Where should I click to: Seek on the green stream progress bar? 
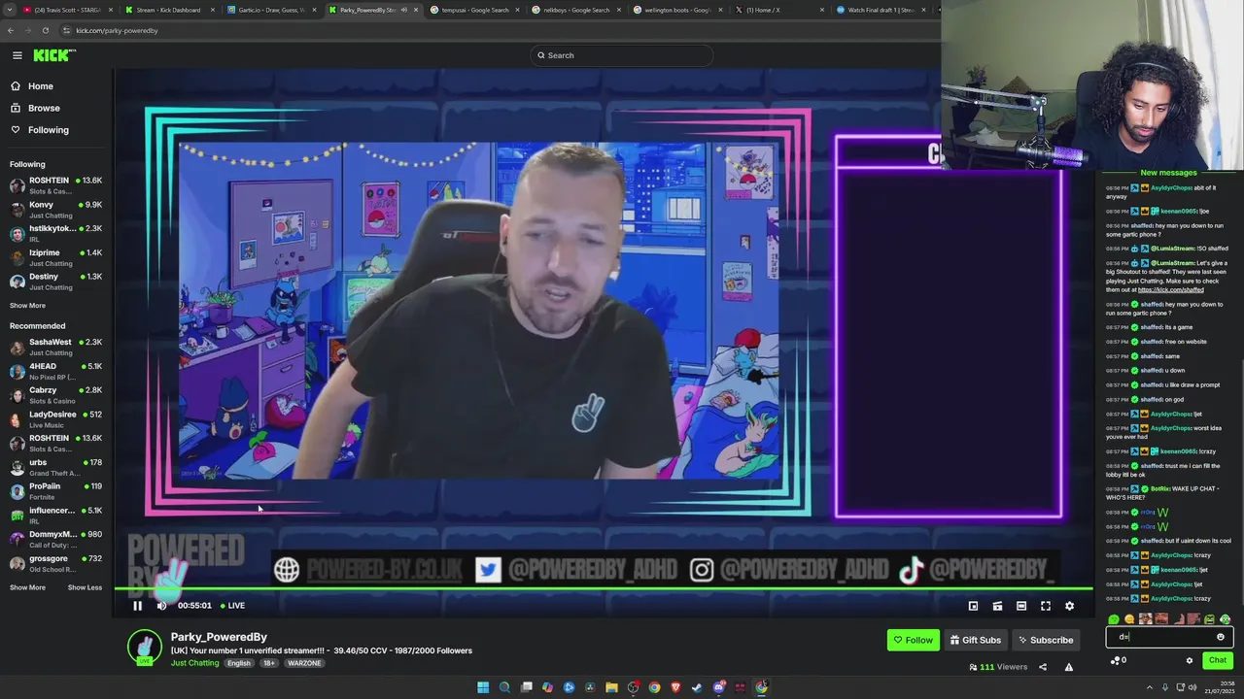coord(603,588)
